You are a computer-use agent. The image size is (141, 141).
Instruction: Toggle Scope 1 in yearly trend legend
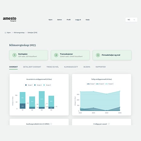(91, 84)
